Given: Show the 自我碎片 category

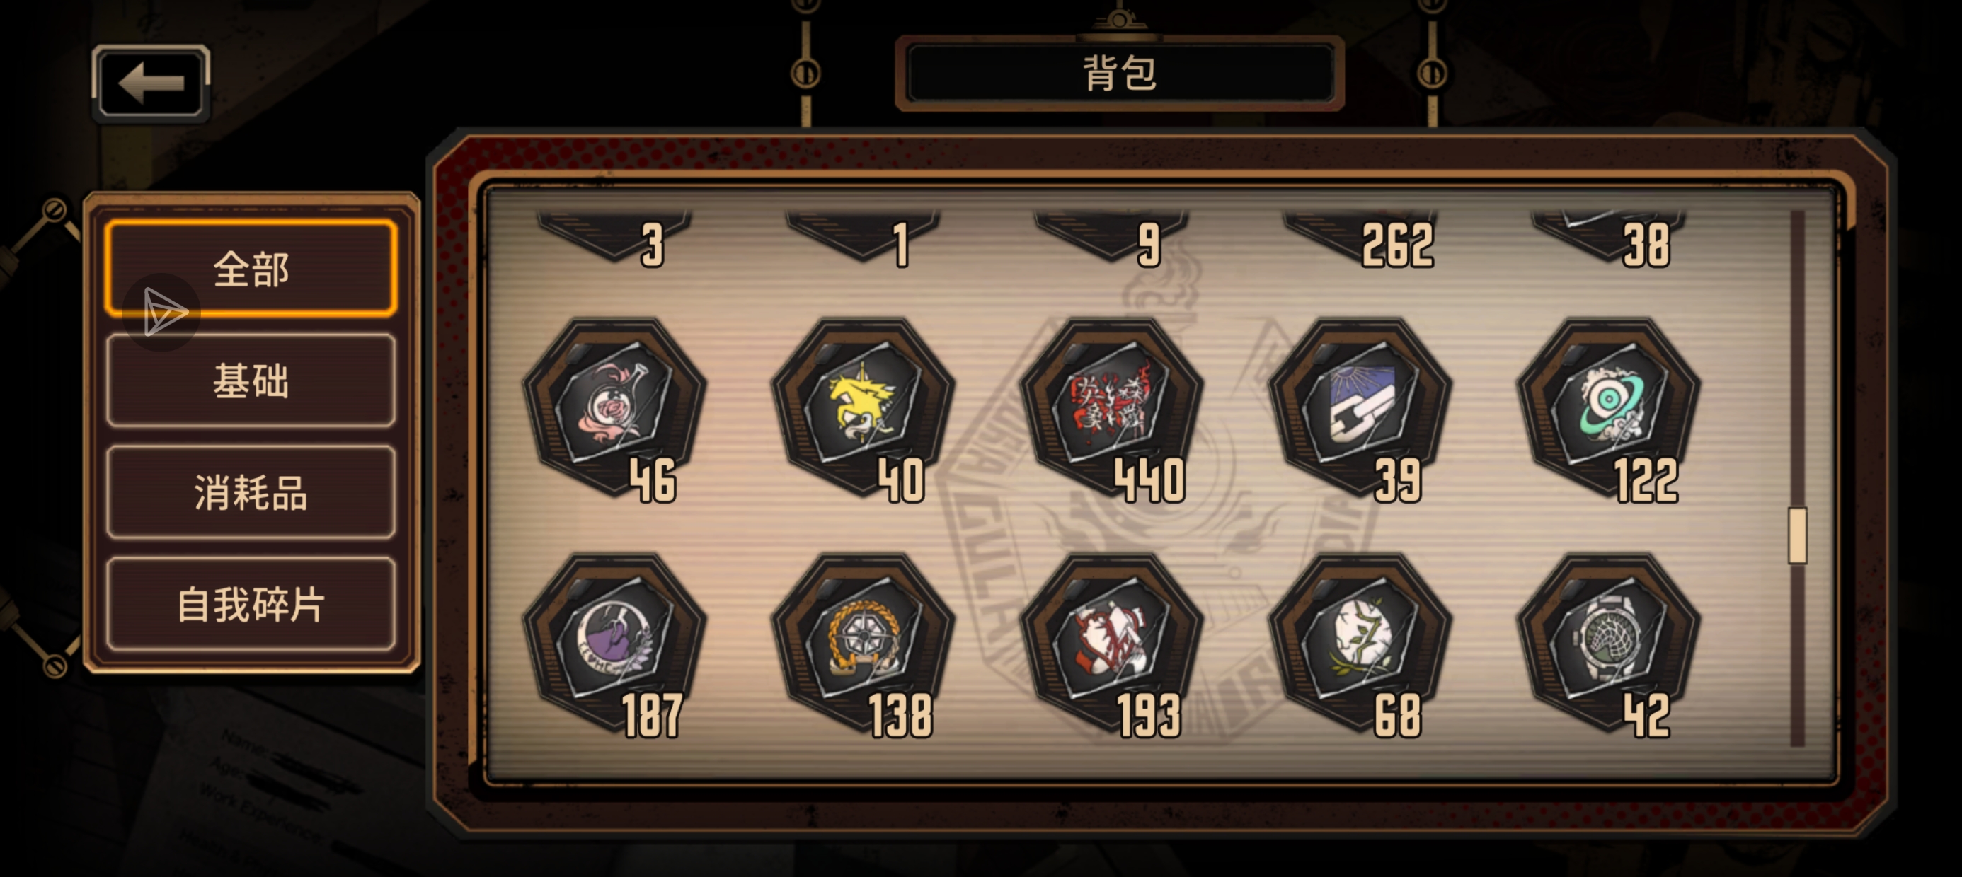Looking at the screenshot, I should (251, 605).
